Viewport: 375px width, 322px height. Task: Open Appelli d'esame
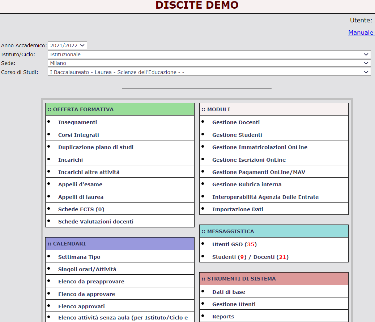pos(80,184)
